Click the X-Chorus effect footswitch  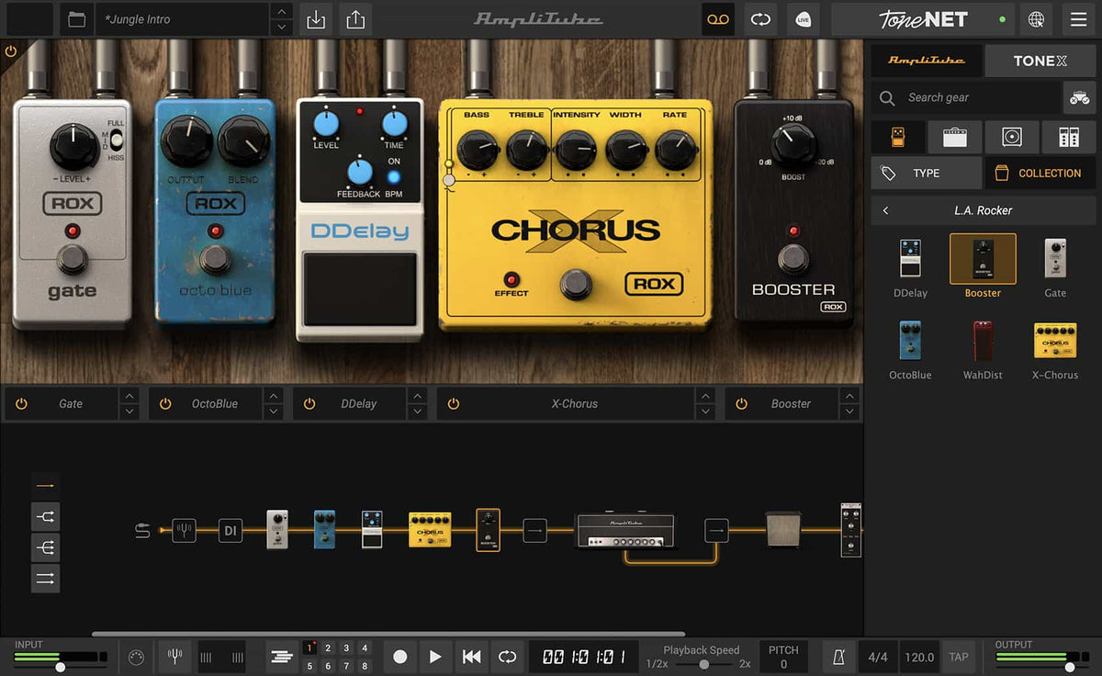pos(576,284)
